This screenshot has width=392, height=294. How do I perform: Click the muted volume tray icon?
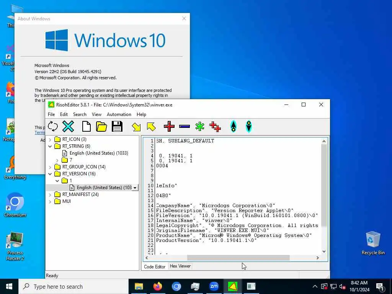[343, 286]
